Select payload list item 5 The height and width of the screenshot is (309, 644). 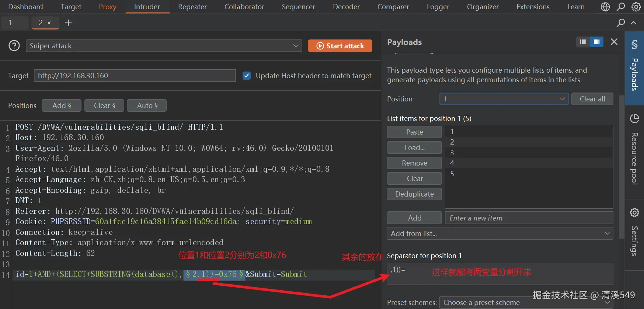point(529,174)
